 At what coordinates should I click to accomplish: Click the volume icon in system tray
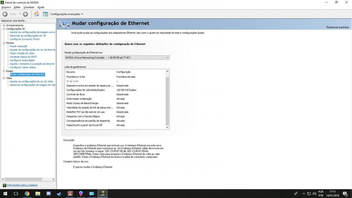(x=314, y=194)
